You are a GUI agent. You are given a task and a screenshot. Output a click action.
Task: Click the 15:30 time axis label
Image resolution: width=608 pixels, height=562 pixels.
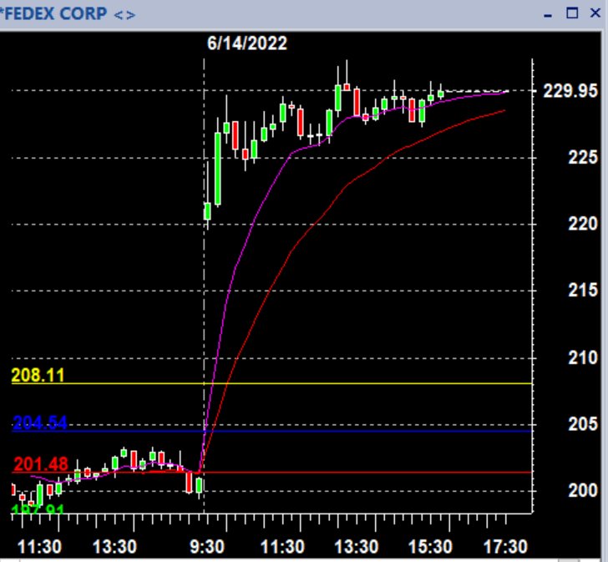[430, 547]
